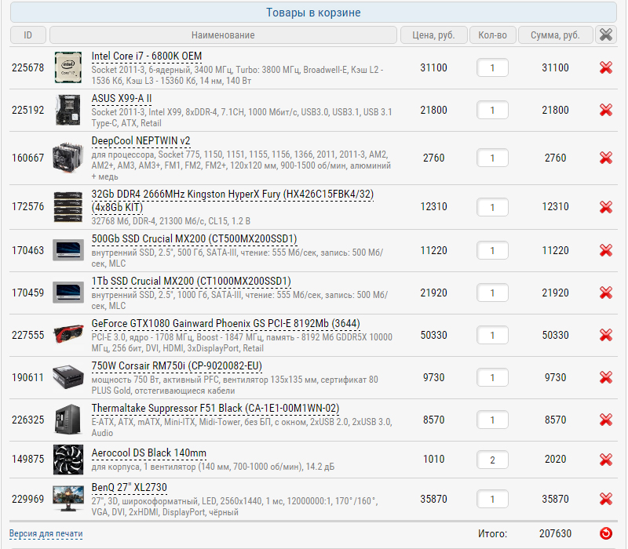Click the Кол-во column header
Viewport: 628px width, 549px height.
493,35
